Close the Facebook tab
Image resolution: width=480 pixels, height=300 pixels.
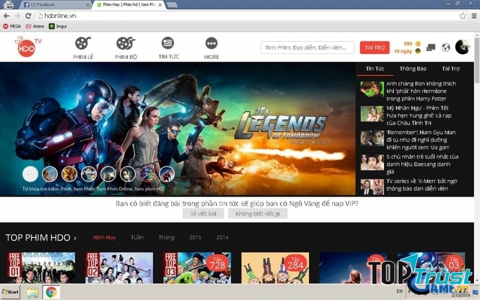click(x=88, y=5)
